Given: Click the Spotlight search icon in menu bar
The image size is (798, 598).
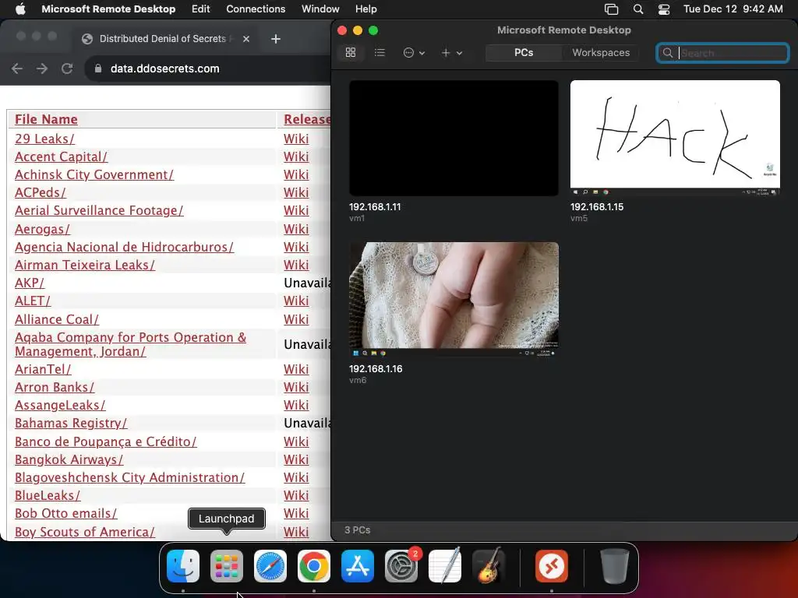Looking at the screenshot, I should 637,9.
